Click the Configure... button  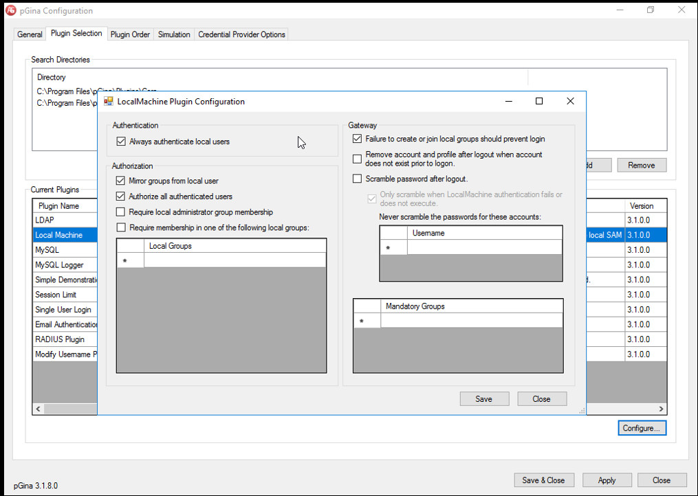point(642,428)
